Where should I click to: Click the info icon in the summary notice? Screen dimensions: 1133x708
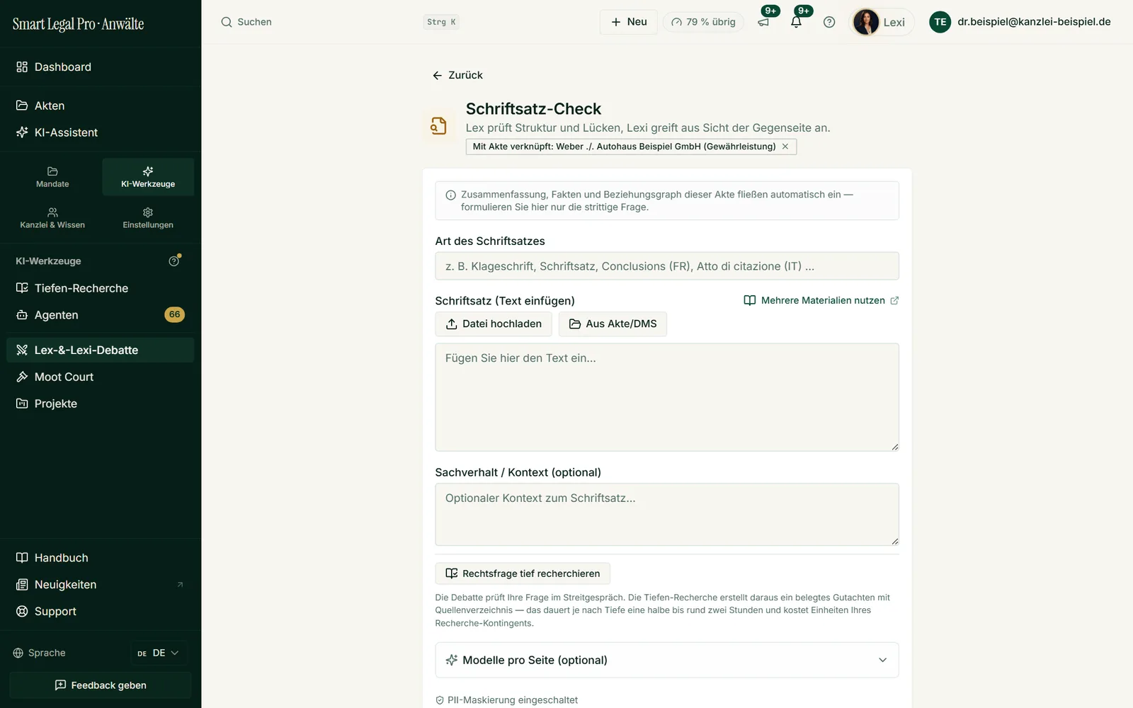tap(450, 195)
